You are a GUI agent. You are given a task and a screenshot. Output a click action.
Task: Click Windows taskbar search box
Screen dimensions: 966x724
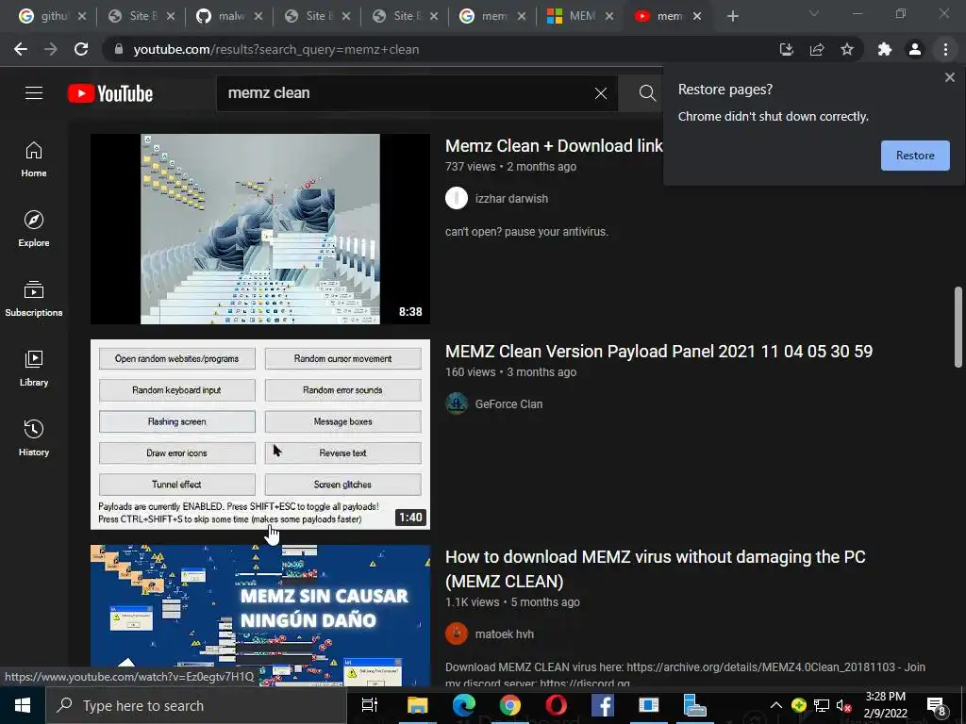tap(196, 705)
